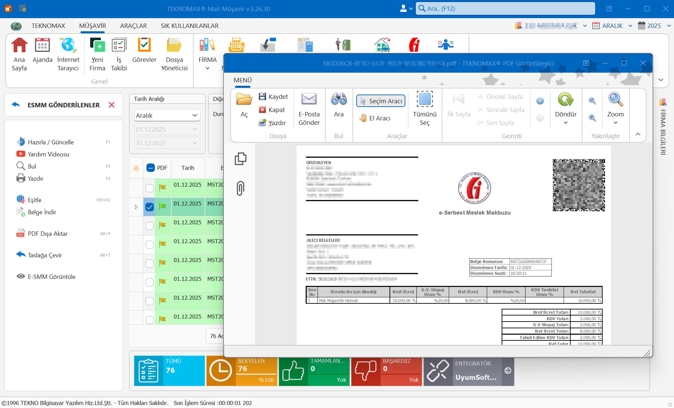The height and width of the screenshot is (408, 674).
Task: Go back with the blue left-arrow navigation icon
Action: coord(540,101)
